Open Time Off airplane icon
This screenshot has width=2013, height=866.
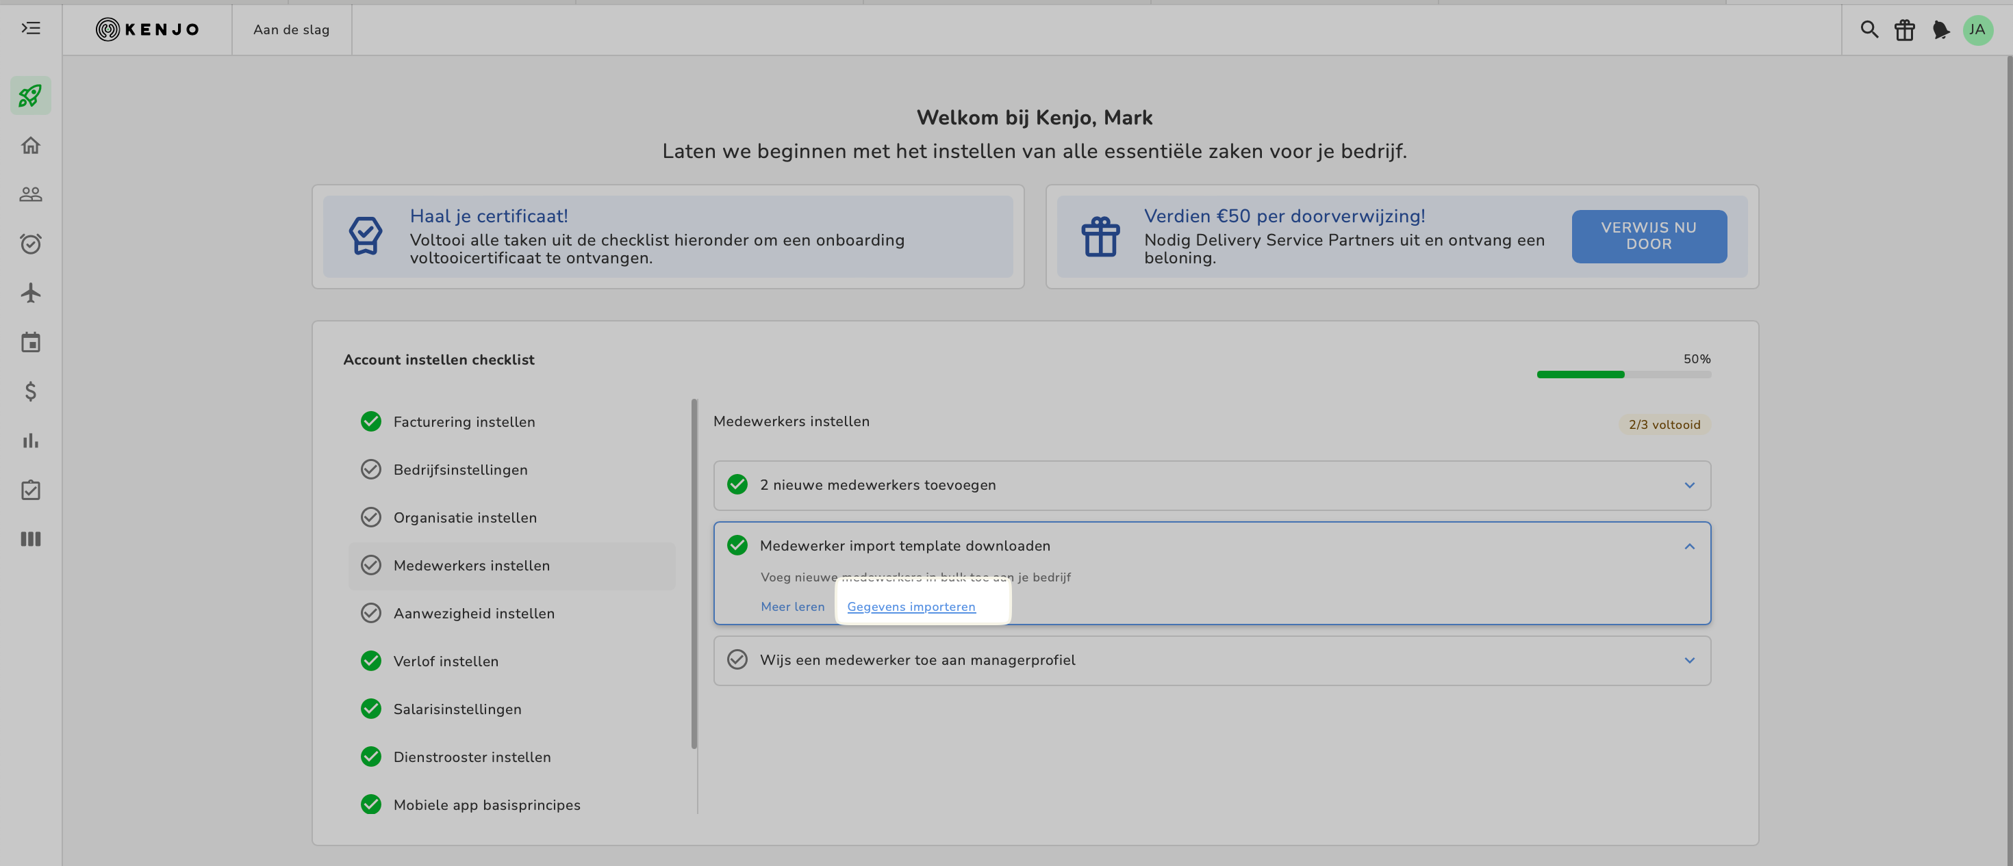(x=31, y=293)
